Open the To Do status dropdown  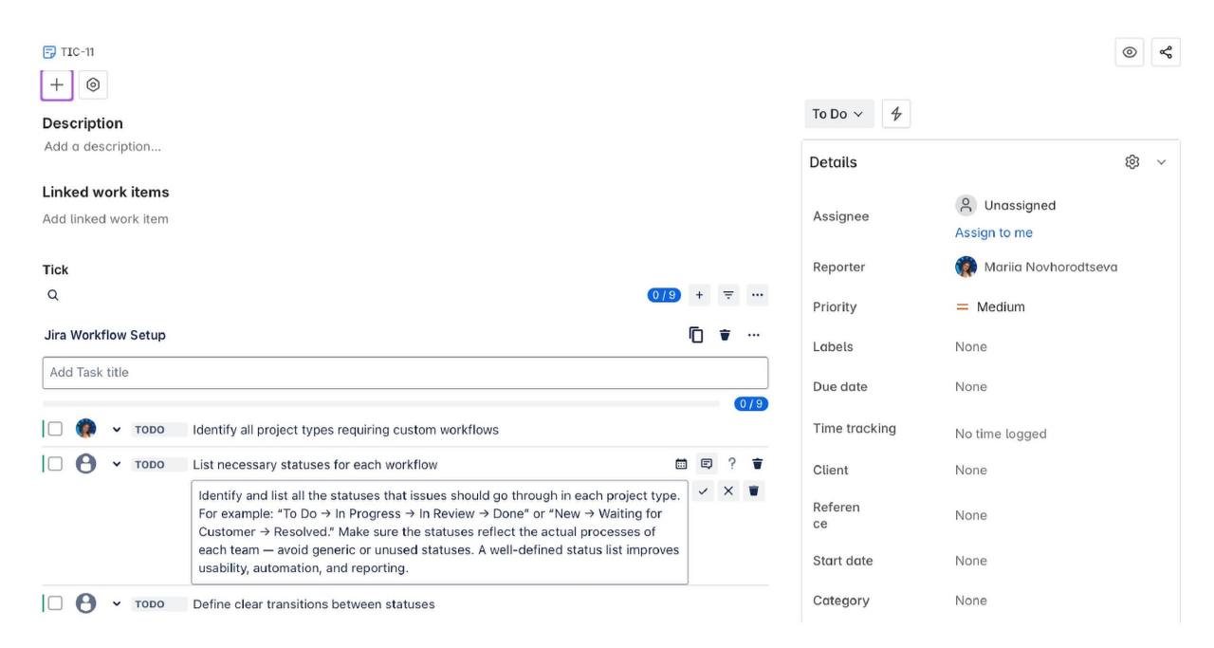point(838,114)
